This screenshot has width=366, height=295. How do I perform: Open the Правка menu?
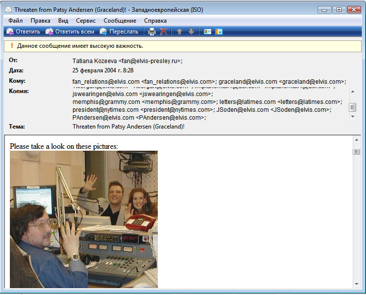[x=40, y=21]
